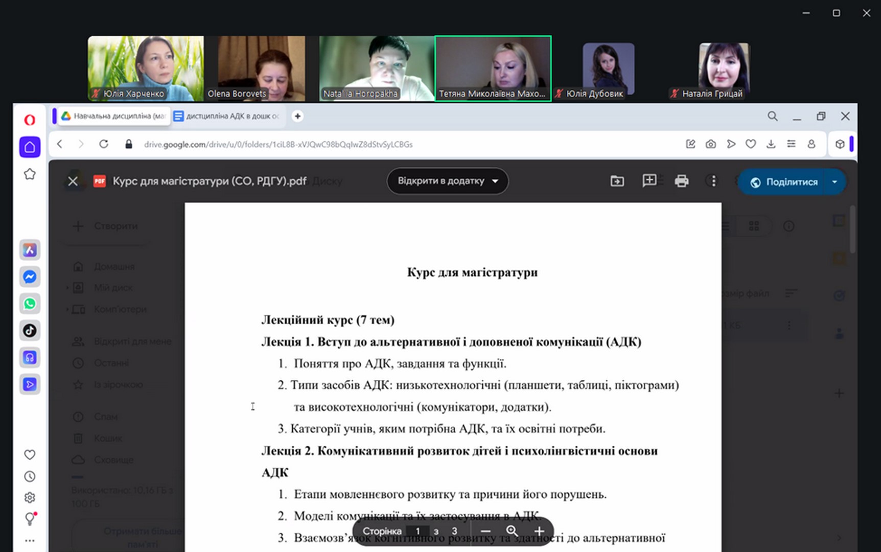This screenshot has width=881, height=552.
Task: Zoom in using the plus icon
Action: pos(539,532)
